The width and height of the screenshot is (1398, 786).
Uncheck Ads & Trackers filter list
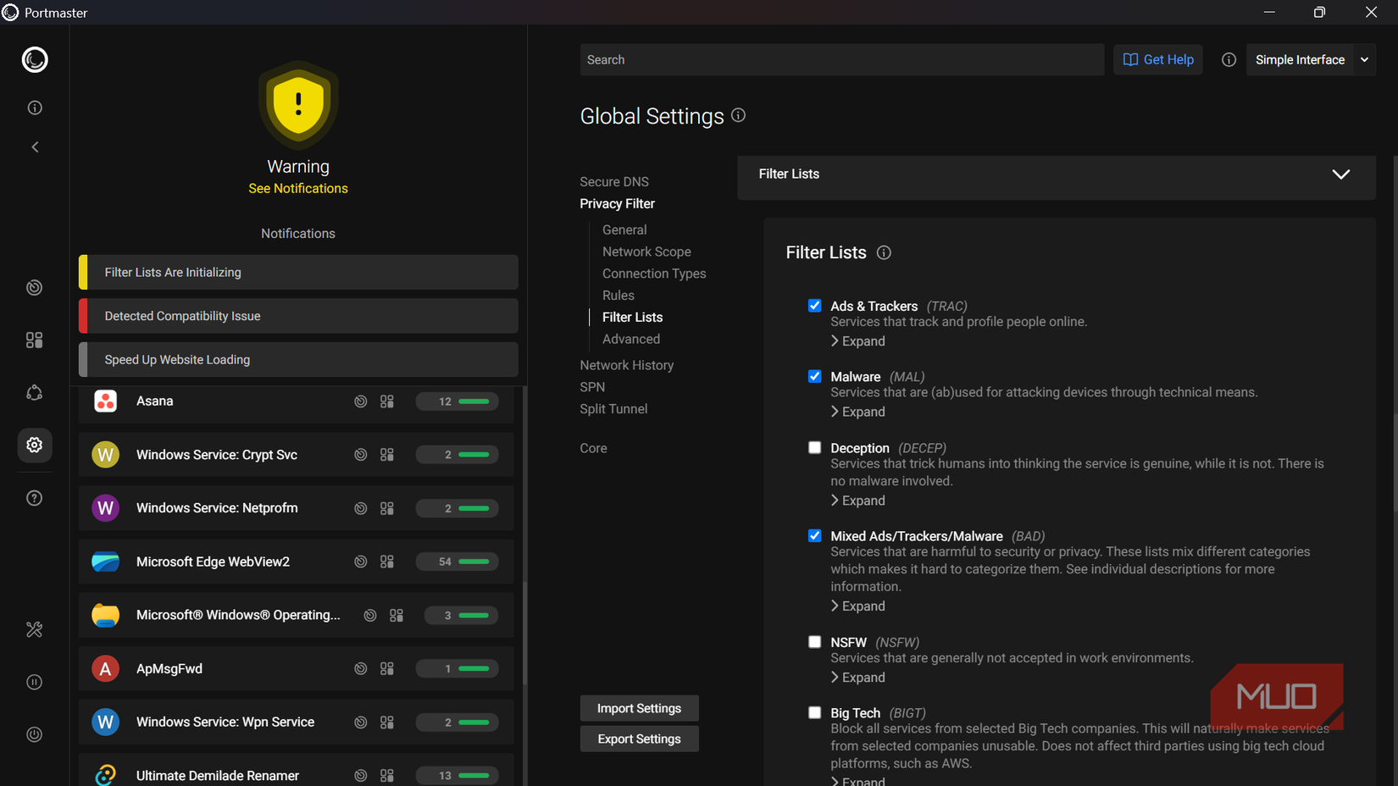pos(815,306)
